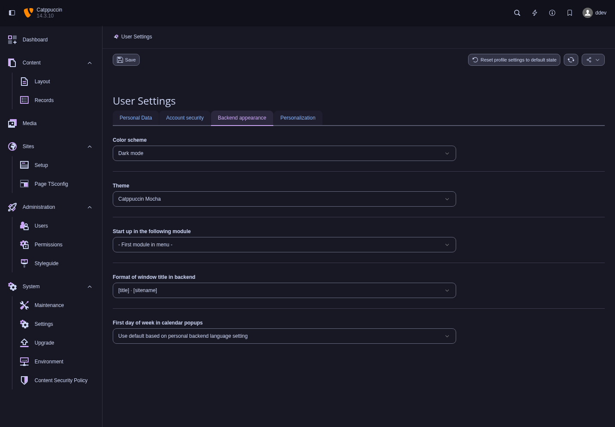Open the Dashboard module
The height and width of the screenshot is (427, 615).
(51, 40)
